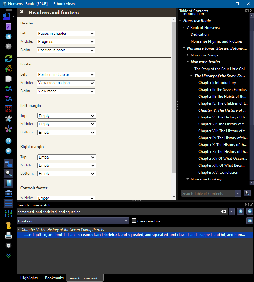The height and width of the screenshot is (282, 254).
Task: Collapse the Chapter V search results group
Action: (19, 229)
